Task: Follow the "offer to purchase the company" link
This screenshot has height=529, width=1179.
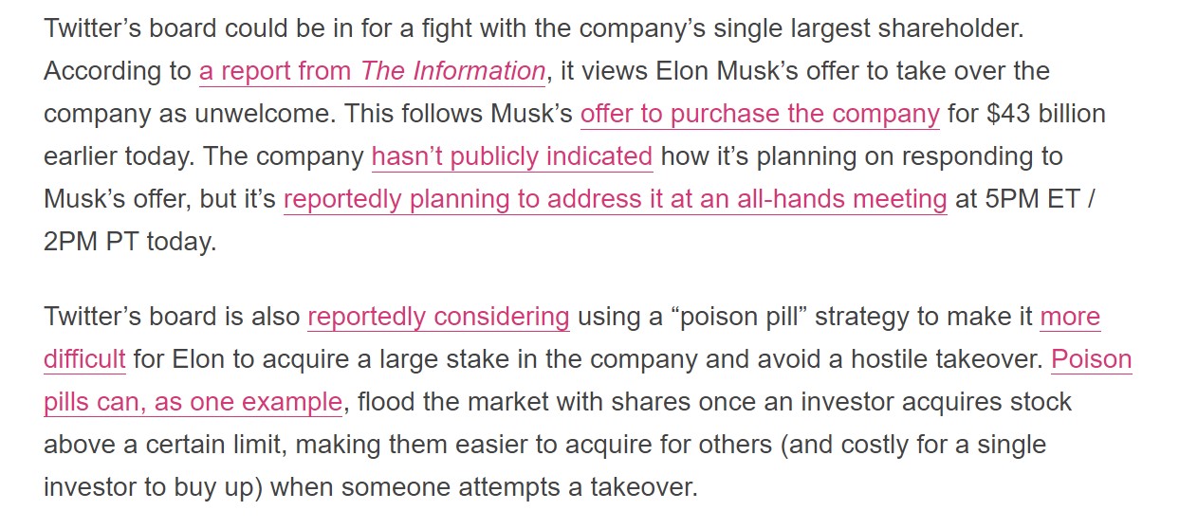Action: [760, 114]
